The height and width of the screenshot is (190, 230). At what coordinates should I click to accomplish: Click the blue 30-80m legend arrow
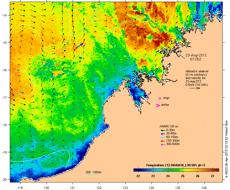pos(163,134)
